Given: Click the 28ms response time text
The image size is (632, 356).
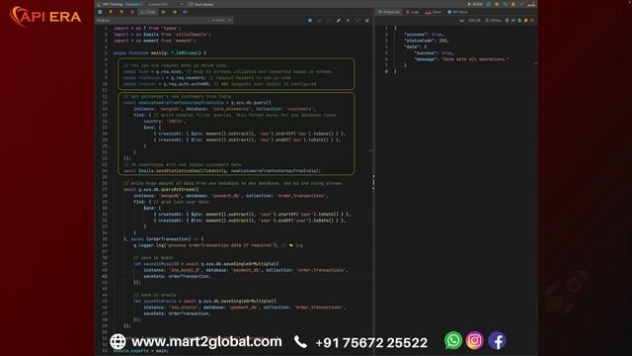Looking at the screenshot, I should (496, 20).
